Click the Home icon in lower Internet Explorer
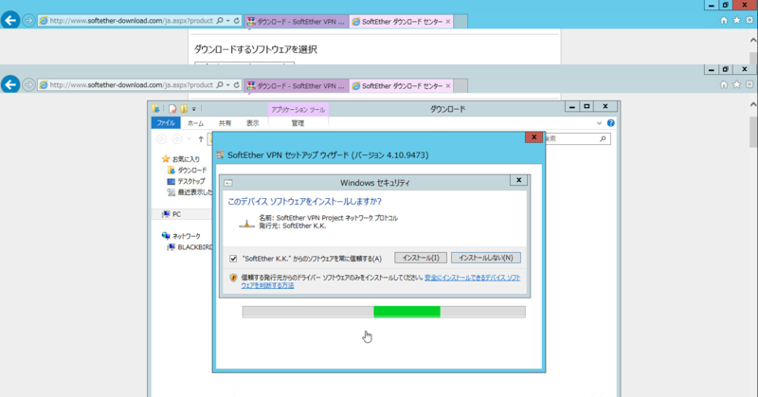The width and height of the screenshot is (758, 397). [x=724, y=84]
